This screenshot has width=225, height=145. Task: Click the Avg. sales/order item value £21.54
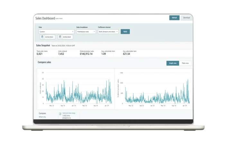[126, 54]
